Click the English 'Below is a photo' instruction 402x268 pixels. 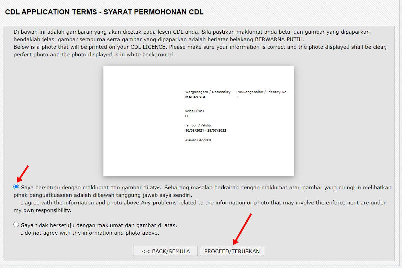pos(200,51)
